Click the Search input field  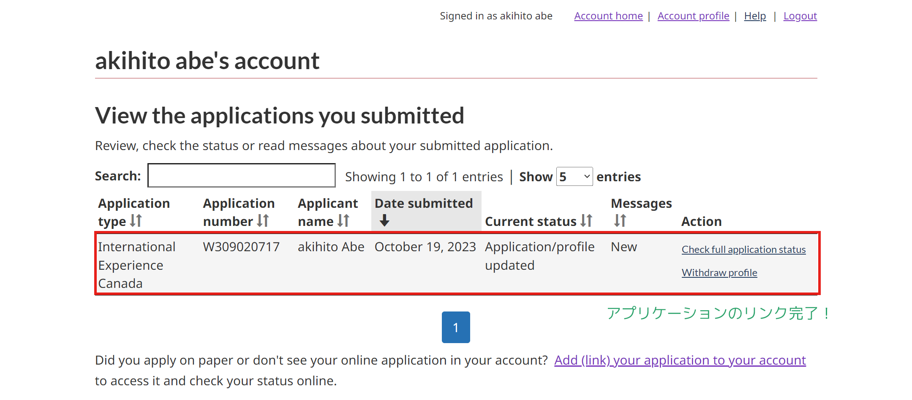(241, 176)
